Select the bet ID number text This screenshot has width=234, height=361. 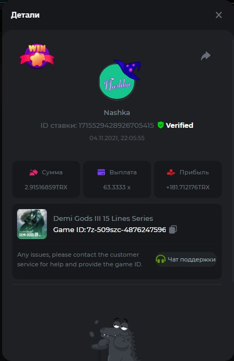[x=116, y=126]
